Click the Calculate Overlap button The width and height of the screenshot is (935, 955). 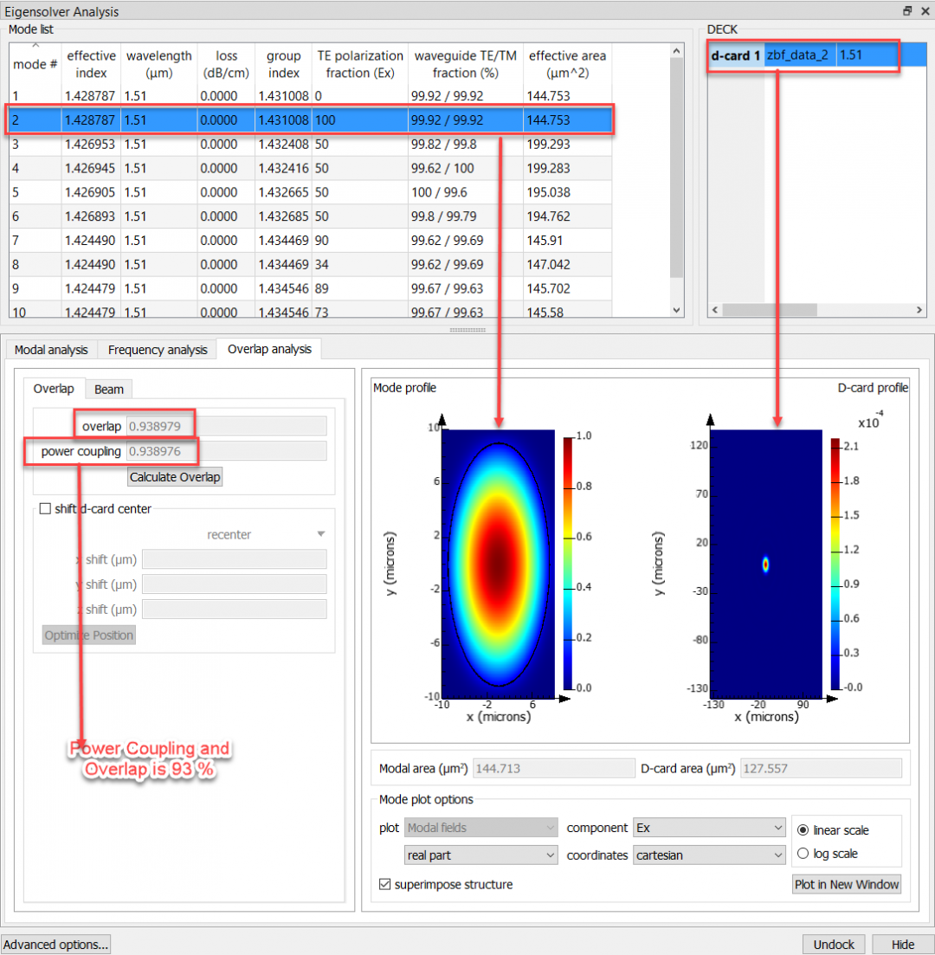tap(175, 476)
